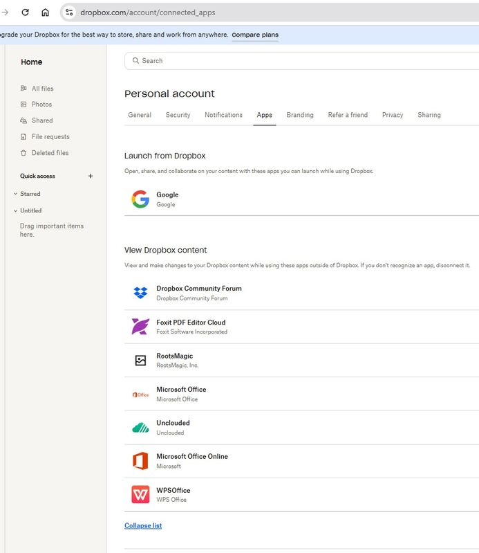The image size is (479, 553).
Task: Add an item with Quick access plus
Action: tap(91, 176)
